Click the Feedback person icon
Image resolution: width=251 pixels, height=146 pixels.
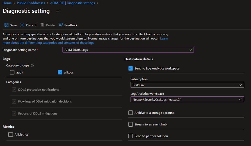pyautogui.click(x=61, y=25)
